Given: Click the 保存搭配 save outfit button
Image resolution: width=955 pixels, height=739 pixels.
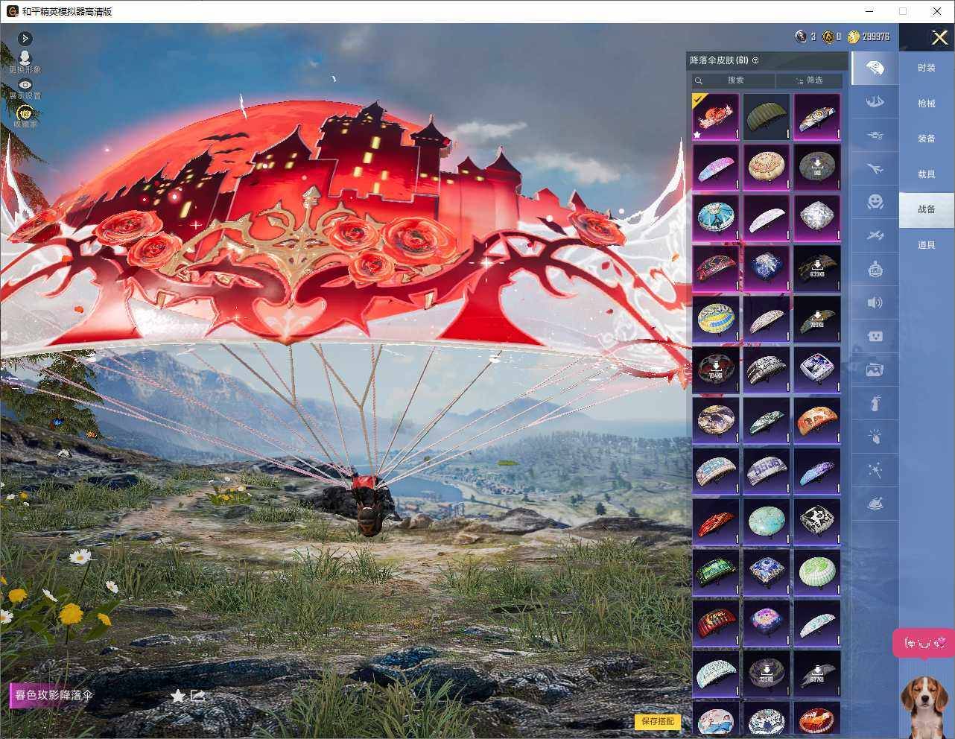Looking at the screenshot, I should pyautogui.click(x=657, y=721).
